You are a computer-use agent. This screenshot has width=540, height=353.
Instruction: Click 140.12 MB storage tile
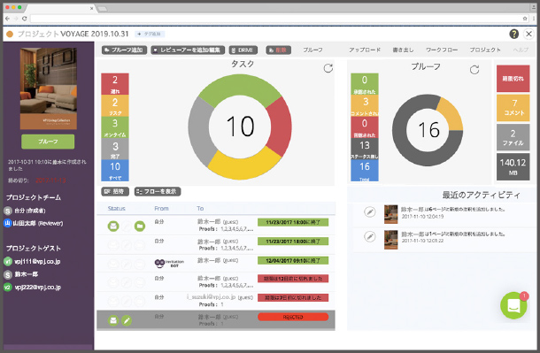513,167
